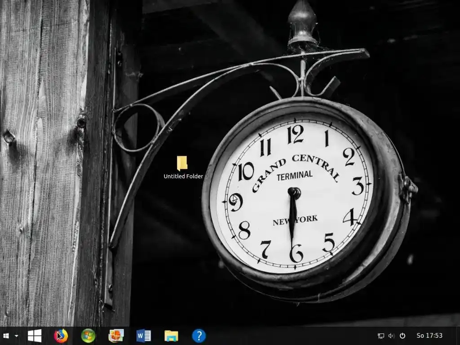Open the blue question mark help icon
This screenshot has height=345, width=460.
coord(199,336)
